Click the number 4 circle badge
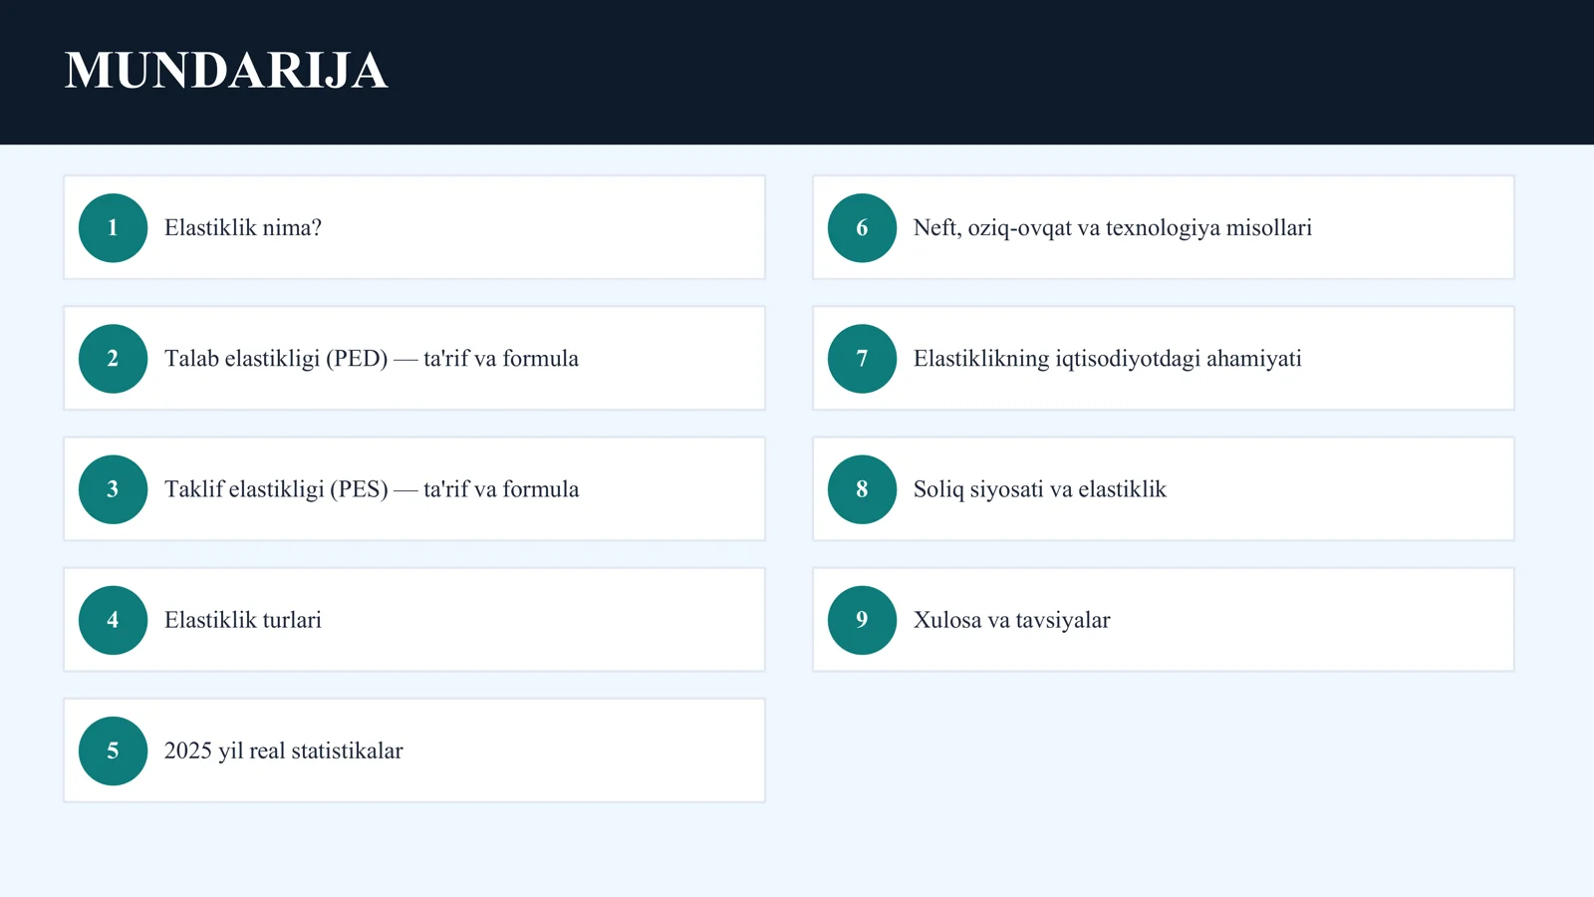Screen dimensions: 1594x897 (113, 619)
